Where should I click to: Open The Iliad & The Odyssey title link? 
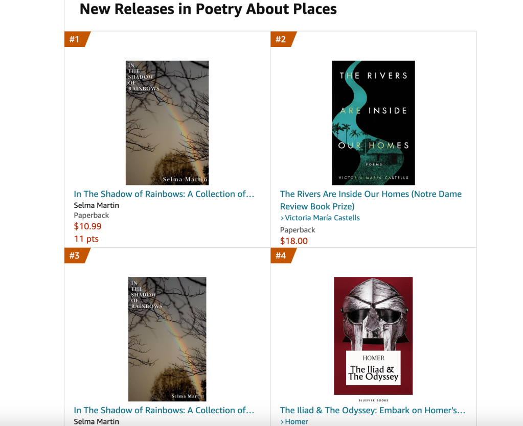coord(373,410)
